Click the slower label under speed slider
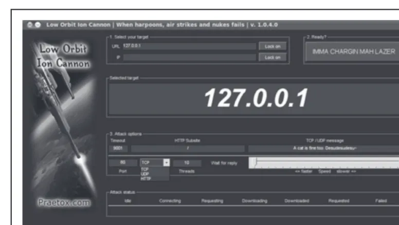The image size is (399, 225). [346, 172]
